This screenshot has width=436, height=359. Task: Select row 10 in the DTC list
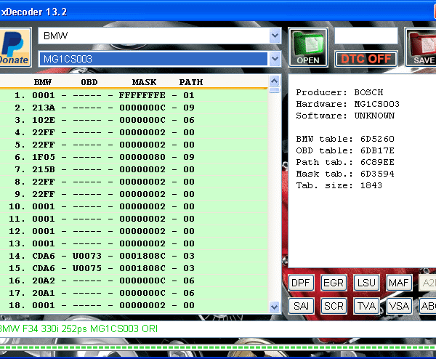click(134, 206)
